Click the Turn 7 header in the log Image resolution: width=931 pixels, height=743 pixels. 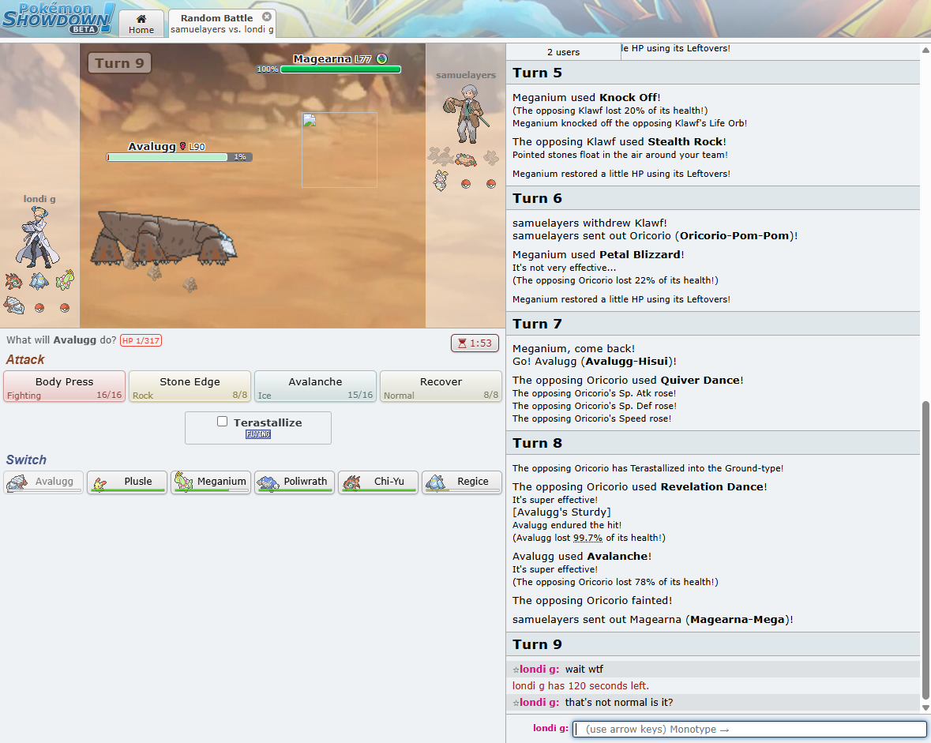pyautogui.click(x=713, y=324)
